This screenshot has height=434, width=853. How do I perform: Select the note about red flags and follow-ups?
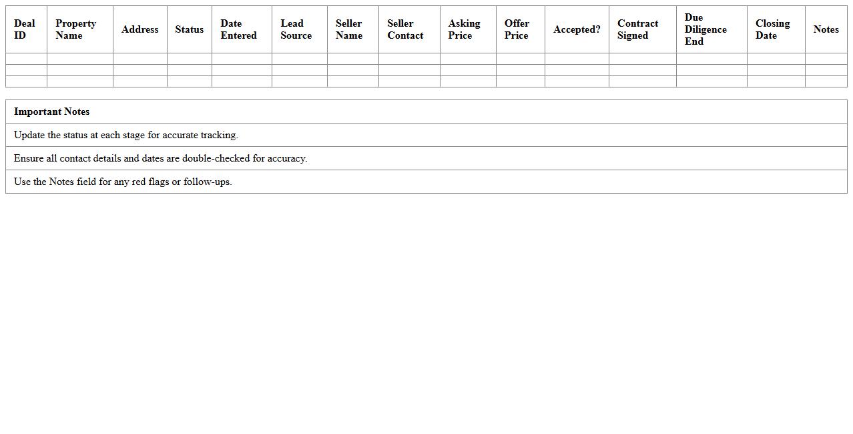pyautogui.click(x=123, y=182)
